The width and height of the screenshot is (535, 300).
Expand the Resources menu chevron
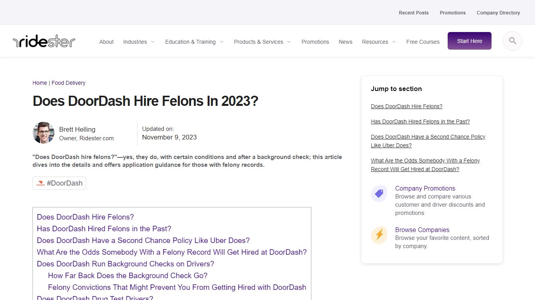[x=394, y=42]
